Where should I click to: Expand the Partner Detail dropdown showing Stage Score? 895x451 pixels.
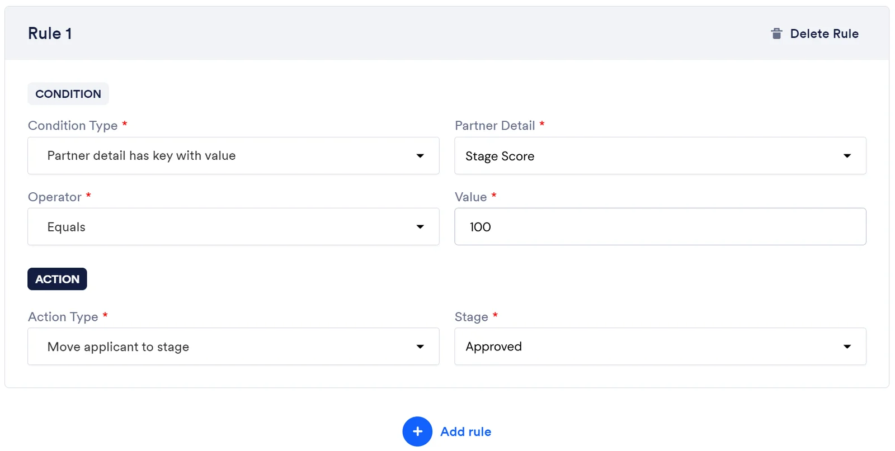pyautogui.click(x=660, y=155)
